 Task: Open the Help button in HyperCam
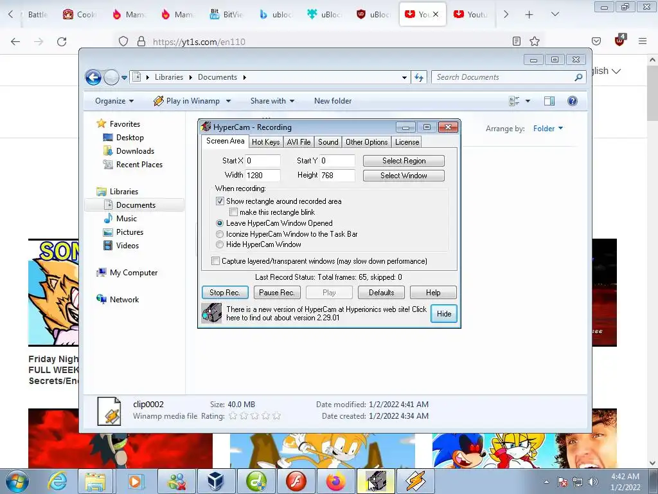(433, 293)
